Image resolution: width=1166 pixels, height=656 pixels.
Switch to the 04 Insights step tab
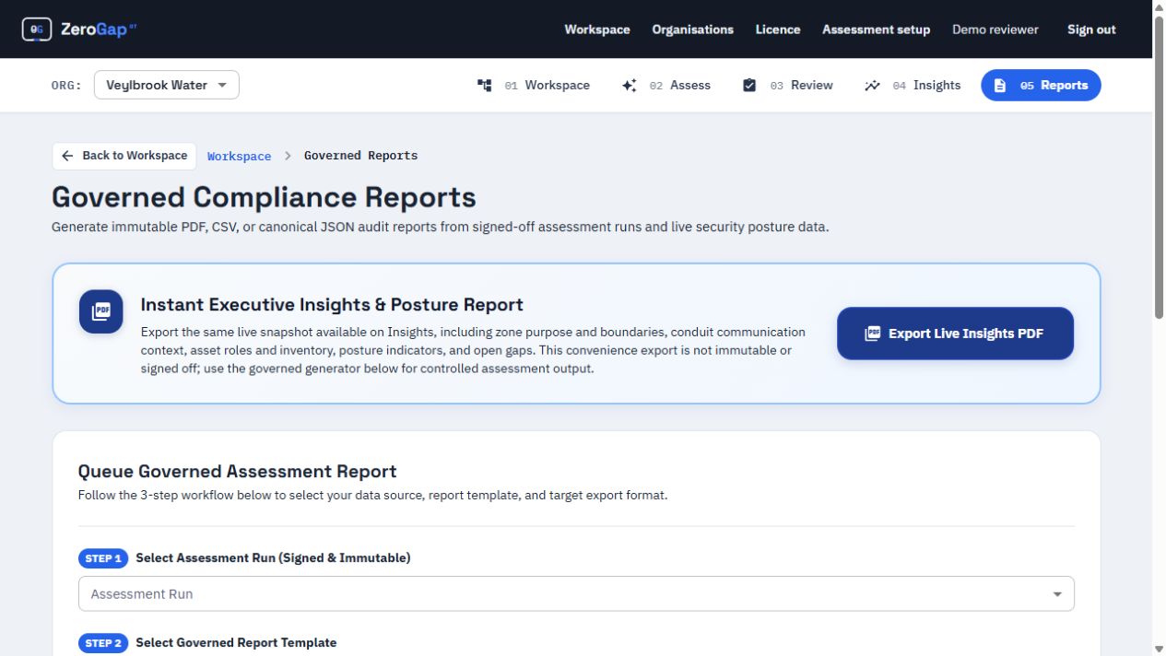[913, 85]
